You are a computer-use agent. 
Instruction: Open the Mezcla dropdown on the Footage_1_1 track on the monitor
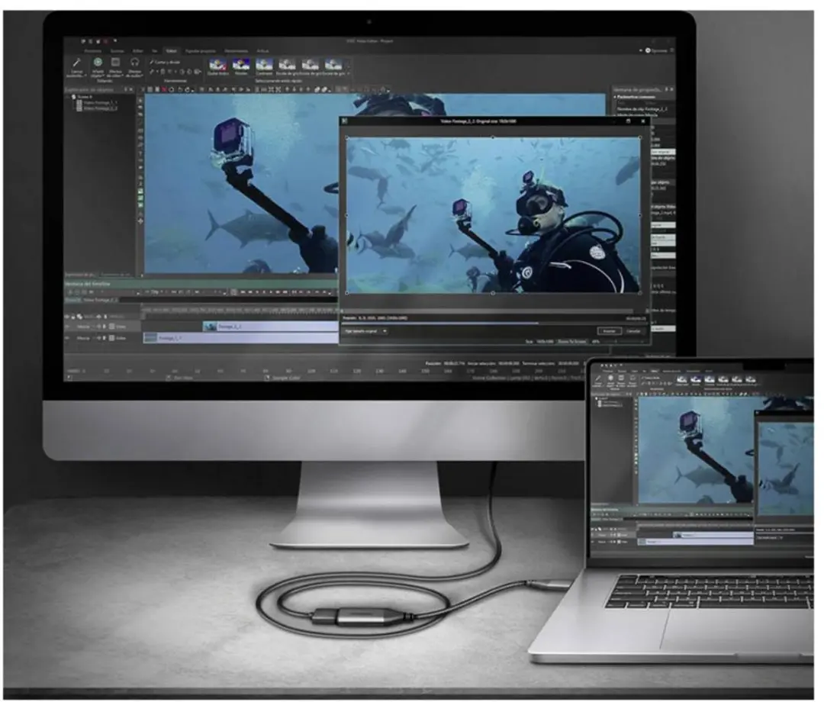tap(86, 338)
